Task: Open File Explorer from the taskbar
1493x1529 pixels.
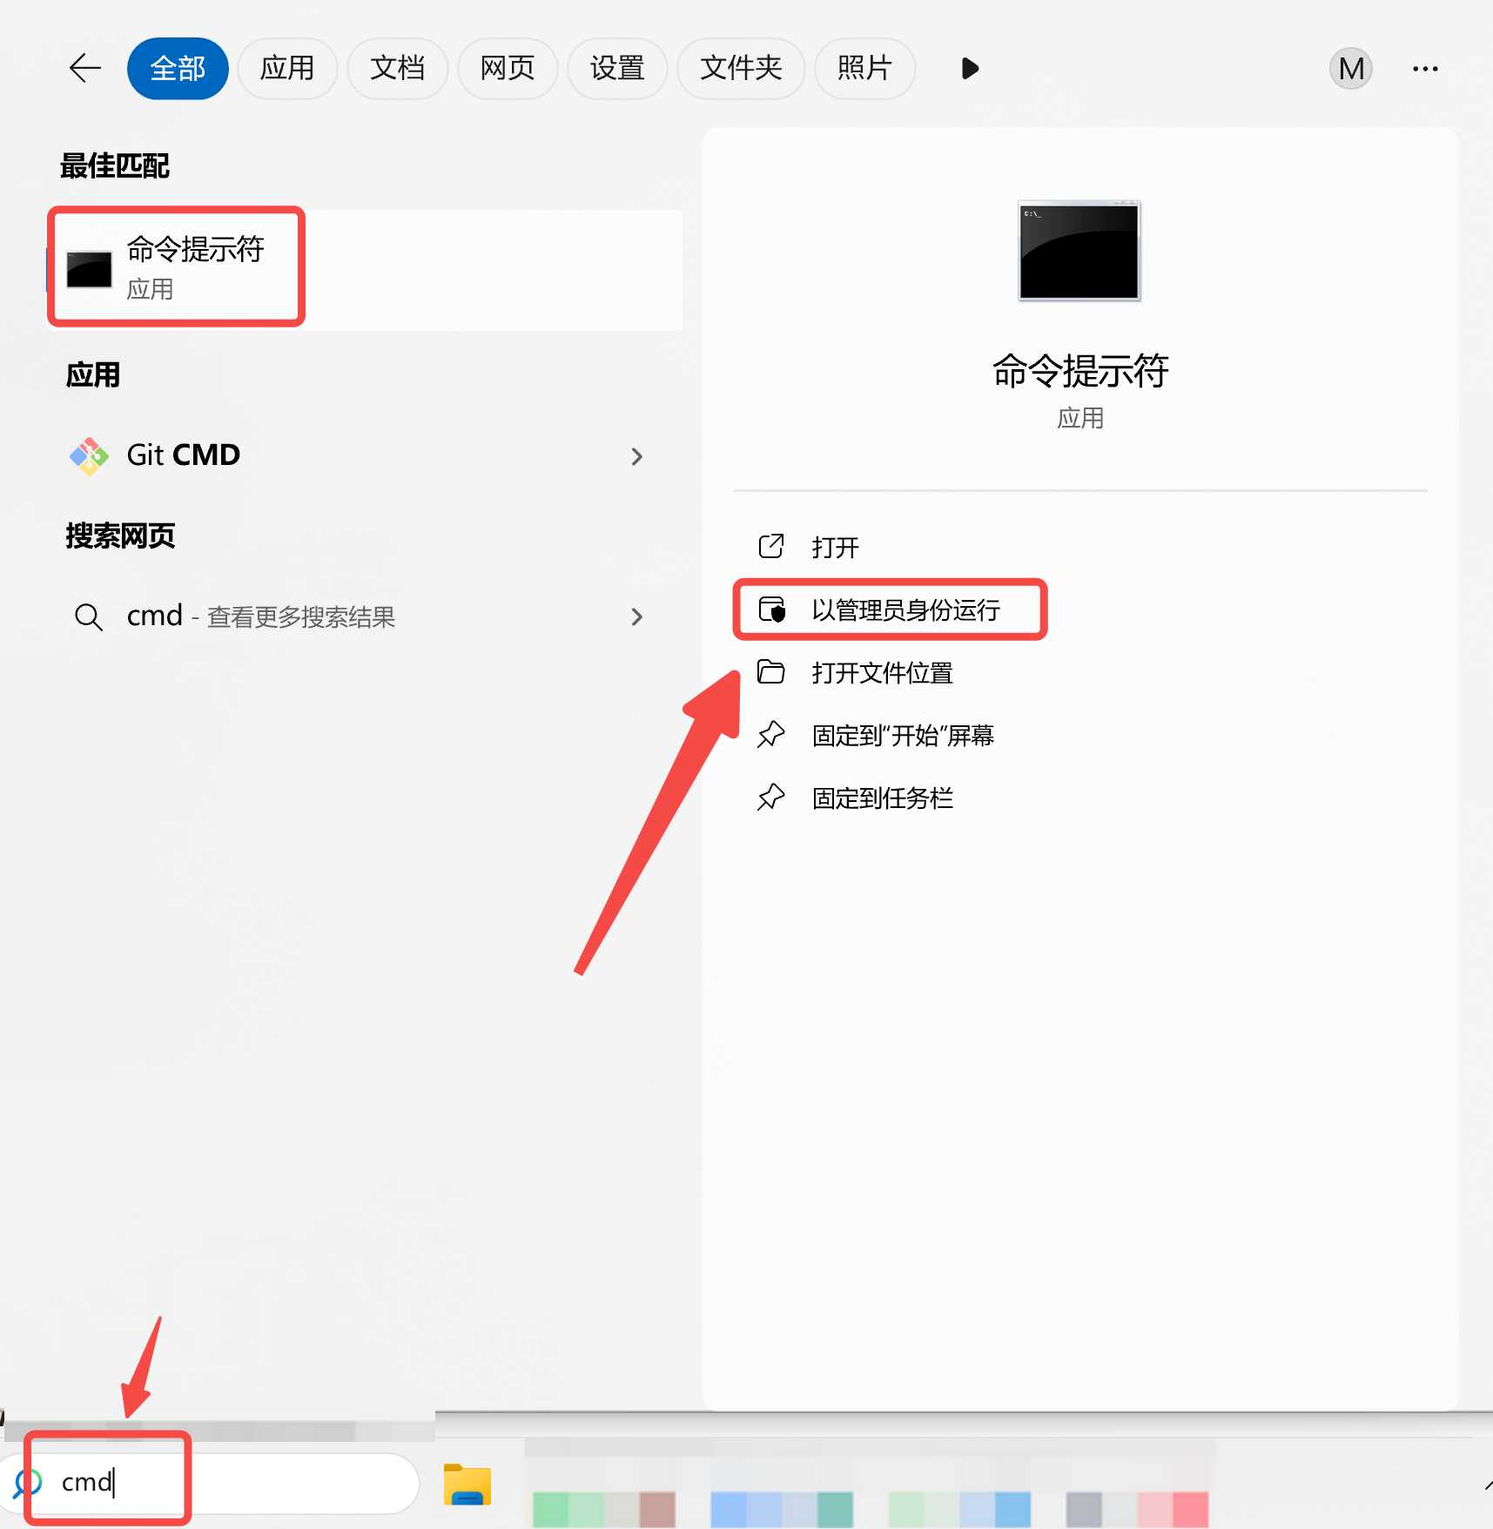Action: point(467,1485)
